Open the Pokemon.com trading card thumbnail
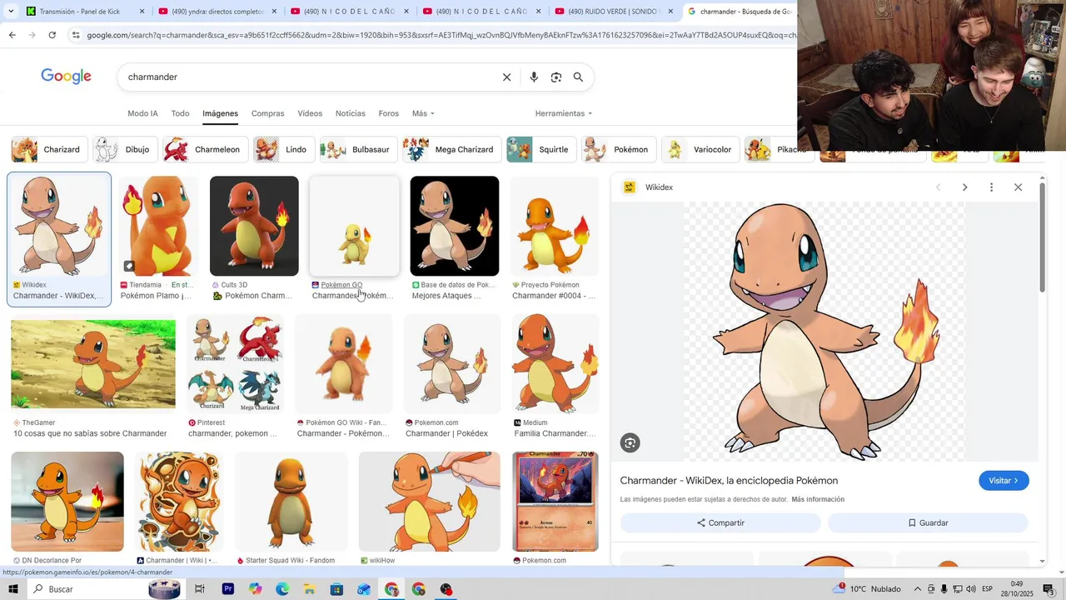The height and width of the screenshot is (600, 1066). (555, 502)
